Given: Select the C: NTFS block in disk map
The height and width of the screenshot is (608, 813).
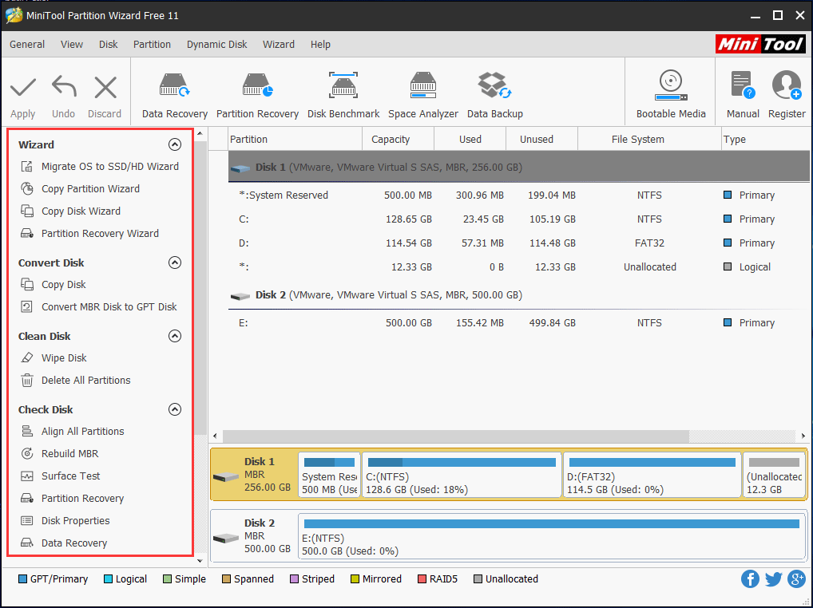Looking at the screenshot, I should pos(461,476).
